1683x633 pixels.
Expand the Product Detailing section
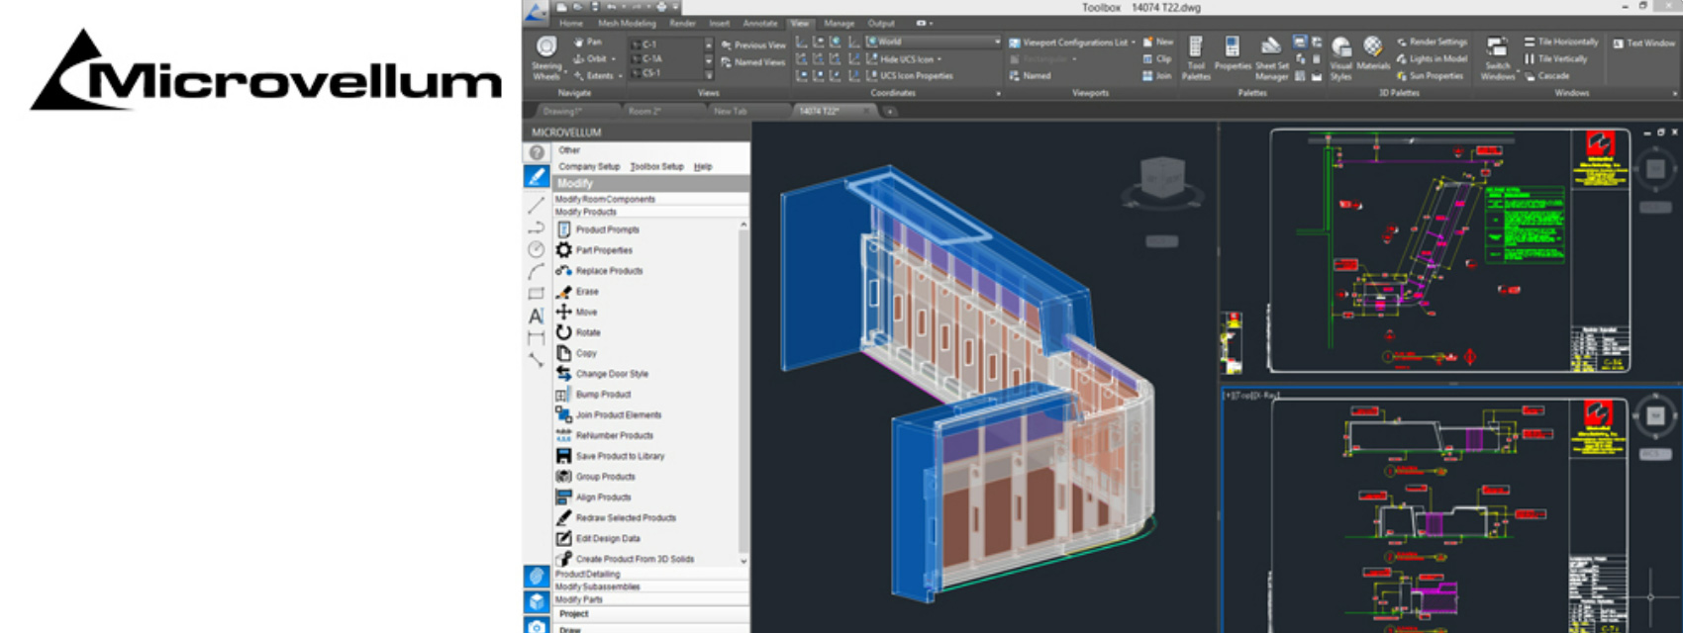[x=587, y=574]
